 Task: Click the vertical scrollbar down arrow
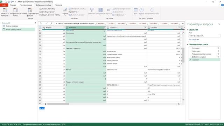click(183, 99)
